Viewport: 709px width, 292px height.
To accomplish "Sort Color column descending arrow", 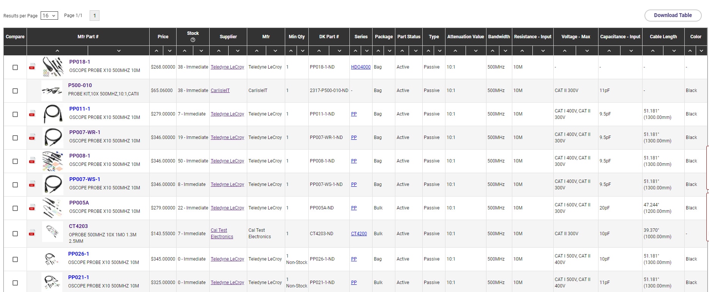I will [x=701, y=51].
